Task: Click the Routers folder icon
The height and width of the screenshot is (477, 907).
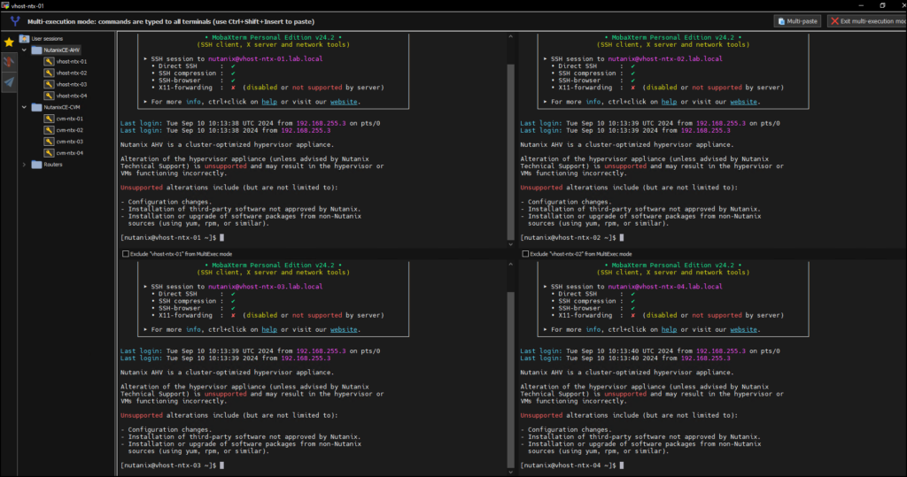Action: pos(36,165)
